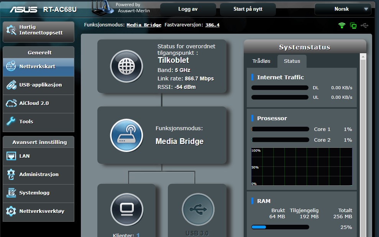
Task: Click the Nettverkskart globe icon
Action: [x=11, y=66]
